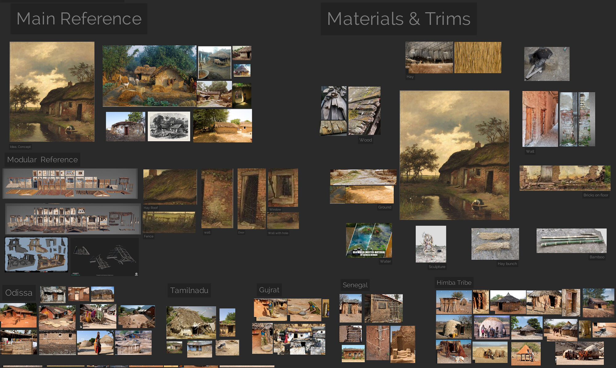Click the UE4 Water Master-Material image
The height and width of the screenshot is (368, 616).
[369, 240]
